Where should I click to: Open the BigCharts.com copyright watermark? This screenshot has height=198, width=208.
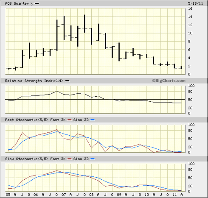(x=169, y=81)
